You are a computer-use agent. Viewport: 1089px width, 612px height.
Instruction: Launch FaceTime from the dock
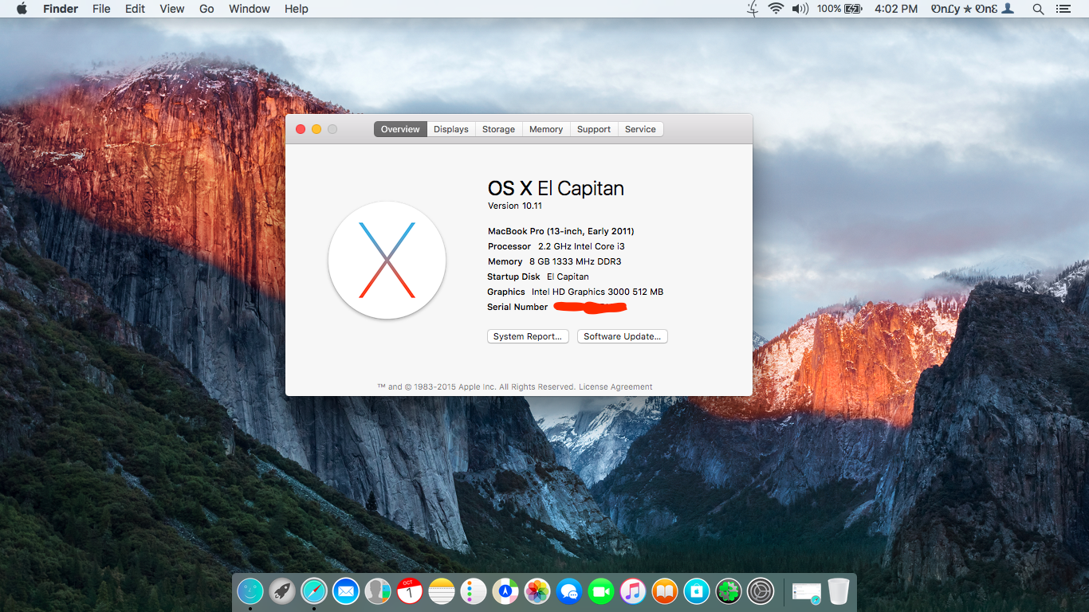601,591
